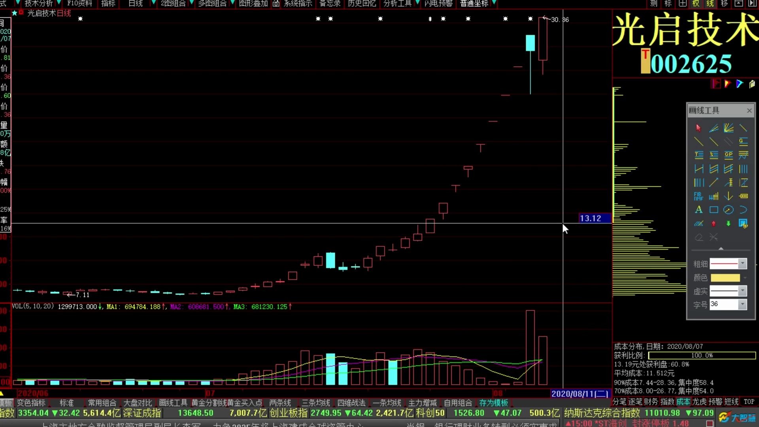759x427 pixels.
Task: Toggle the 标 marker button
Action: (668, 4)
